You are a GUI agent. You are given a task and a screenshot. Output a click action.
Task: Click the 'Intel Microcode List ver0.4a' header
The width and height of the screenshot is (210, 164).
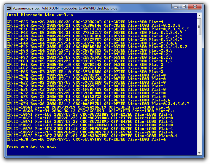(x=40, y=15)
